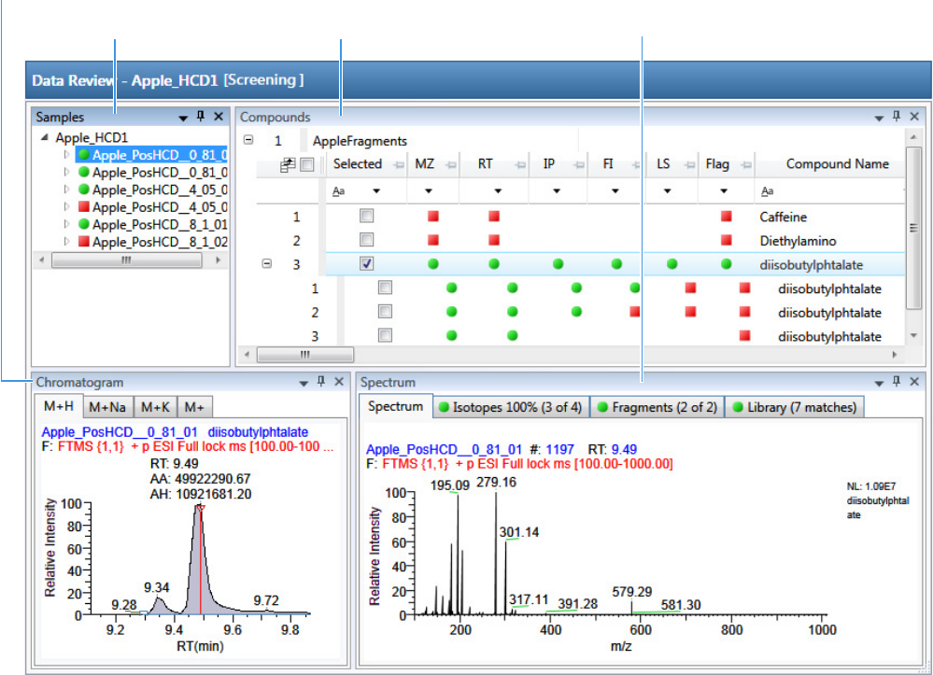Pin the Compounds panel
This screenshot has height=675, width=933.
point(896,117)
